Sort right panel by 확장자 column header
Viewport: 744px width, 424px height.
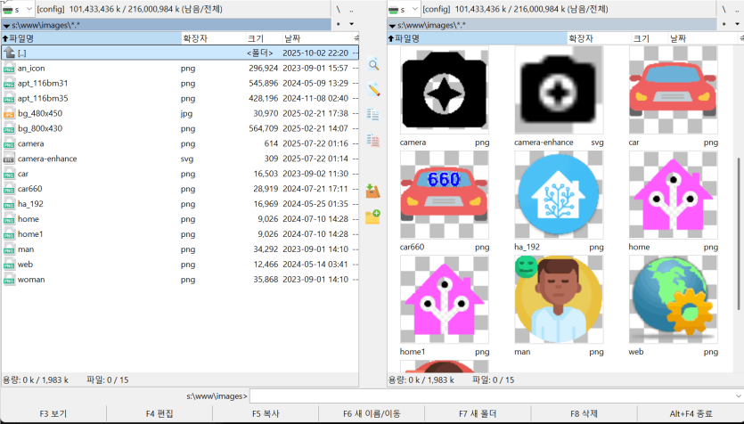[600, 38]
